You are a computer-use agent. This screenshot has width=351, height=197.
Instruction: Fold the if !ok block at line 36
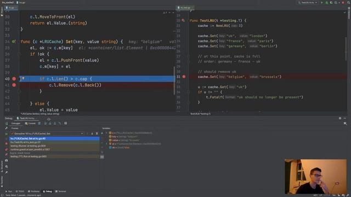tap(19, 54)
